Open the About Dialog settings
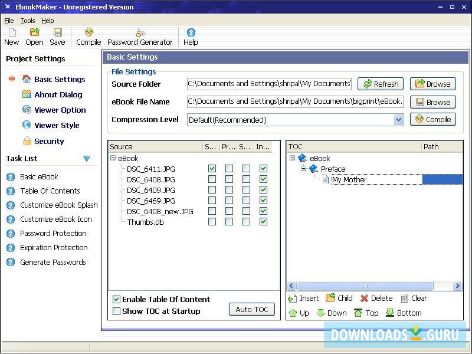The width and height of the screenshot is (472, 354). click(58, 94)
